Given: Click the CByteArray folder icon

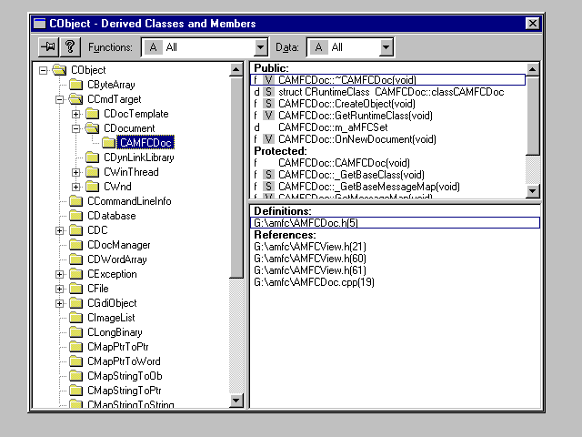Looking at the screenshot, I should (x=76, y=85).
